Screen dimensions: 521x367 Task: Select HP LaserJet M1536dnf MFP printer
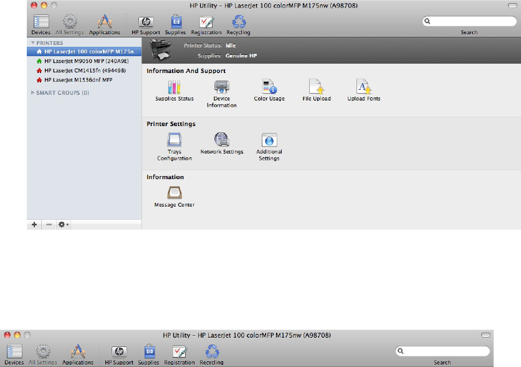(84, 80)
